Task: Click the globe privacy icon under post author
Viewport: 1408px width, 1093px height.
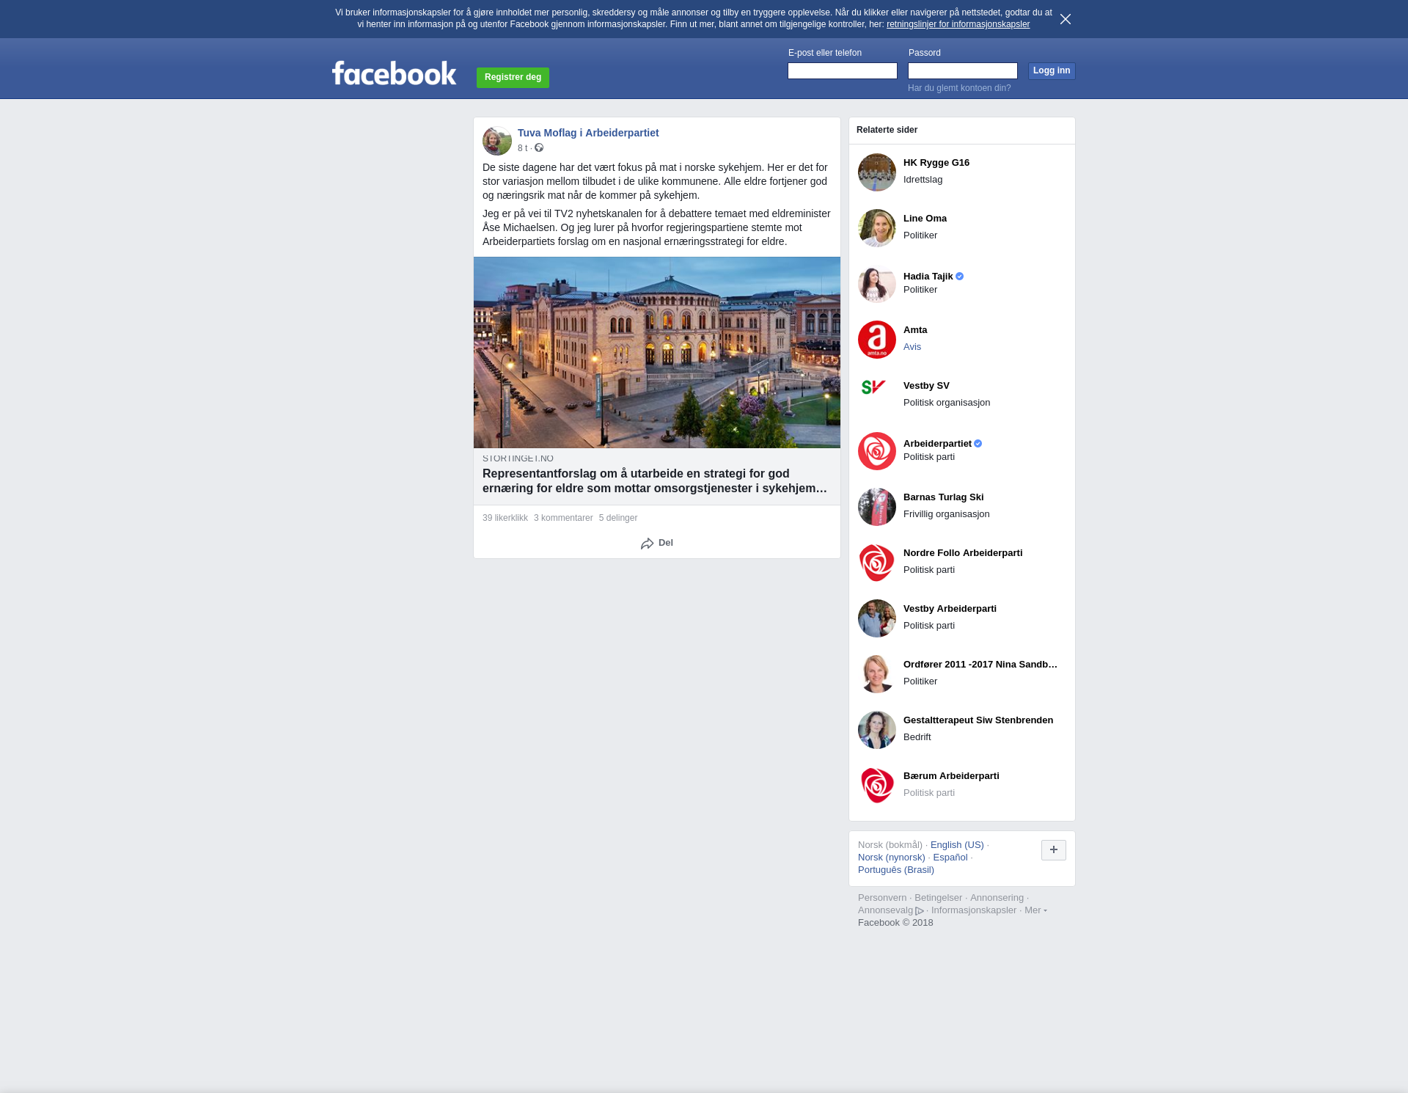Action: pos(539,148)
